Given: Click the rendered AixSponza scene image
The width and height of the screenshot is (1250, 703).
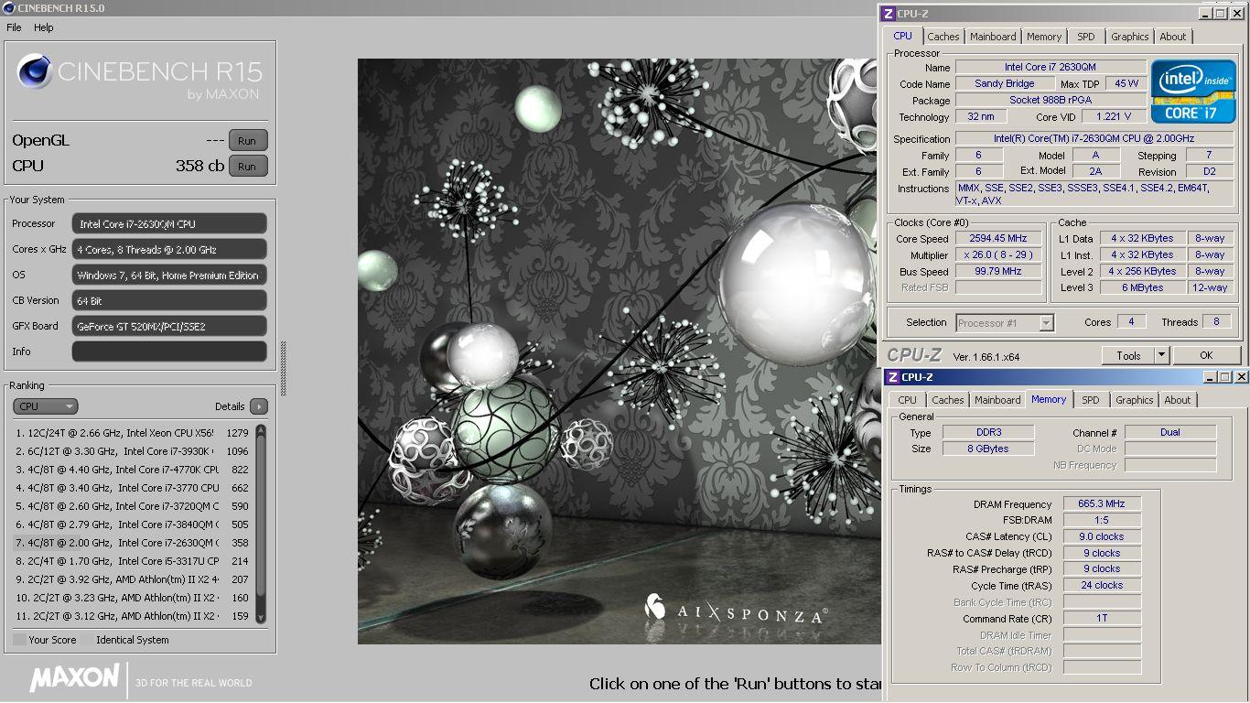Looking at the screenshot, I should [x=619, y=351].
